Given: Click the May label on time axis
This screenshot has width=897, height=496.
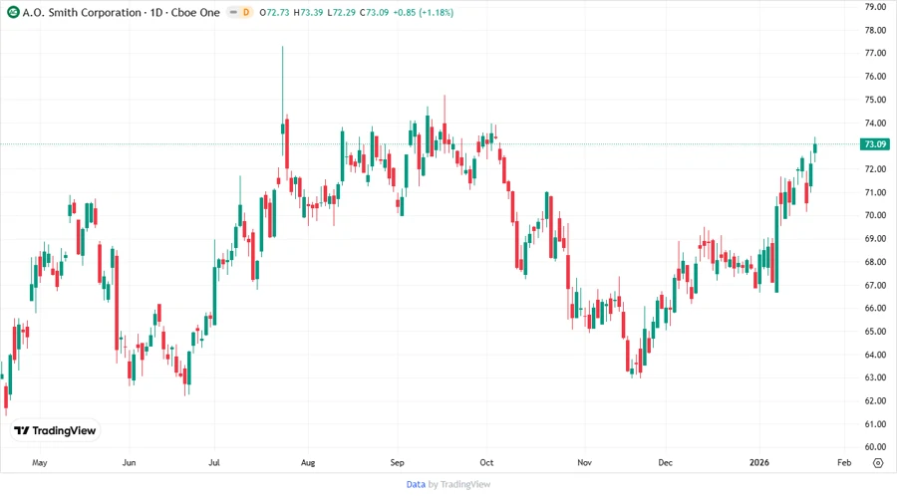Looking at the screenshot, I should pos(40,462).
